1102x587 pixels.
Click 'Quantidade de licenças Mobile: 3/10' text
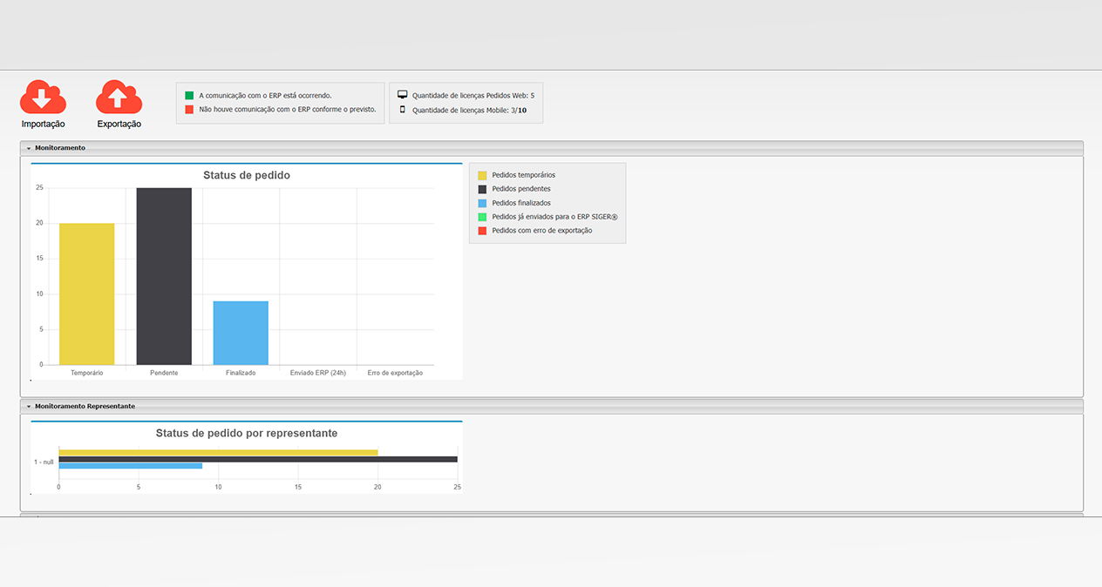469,111
